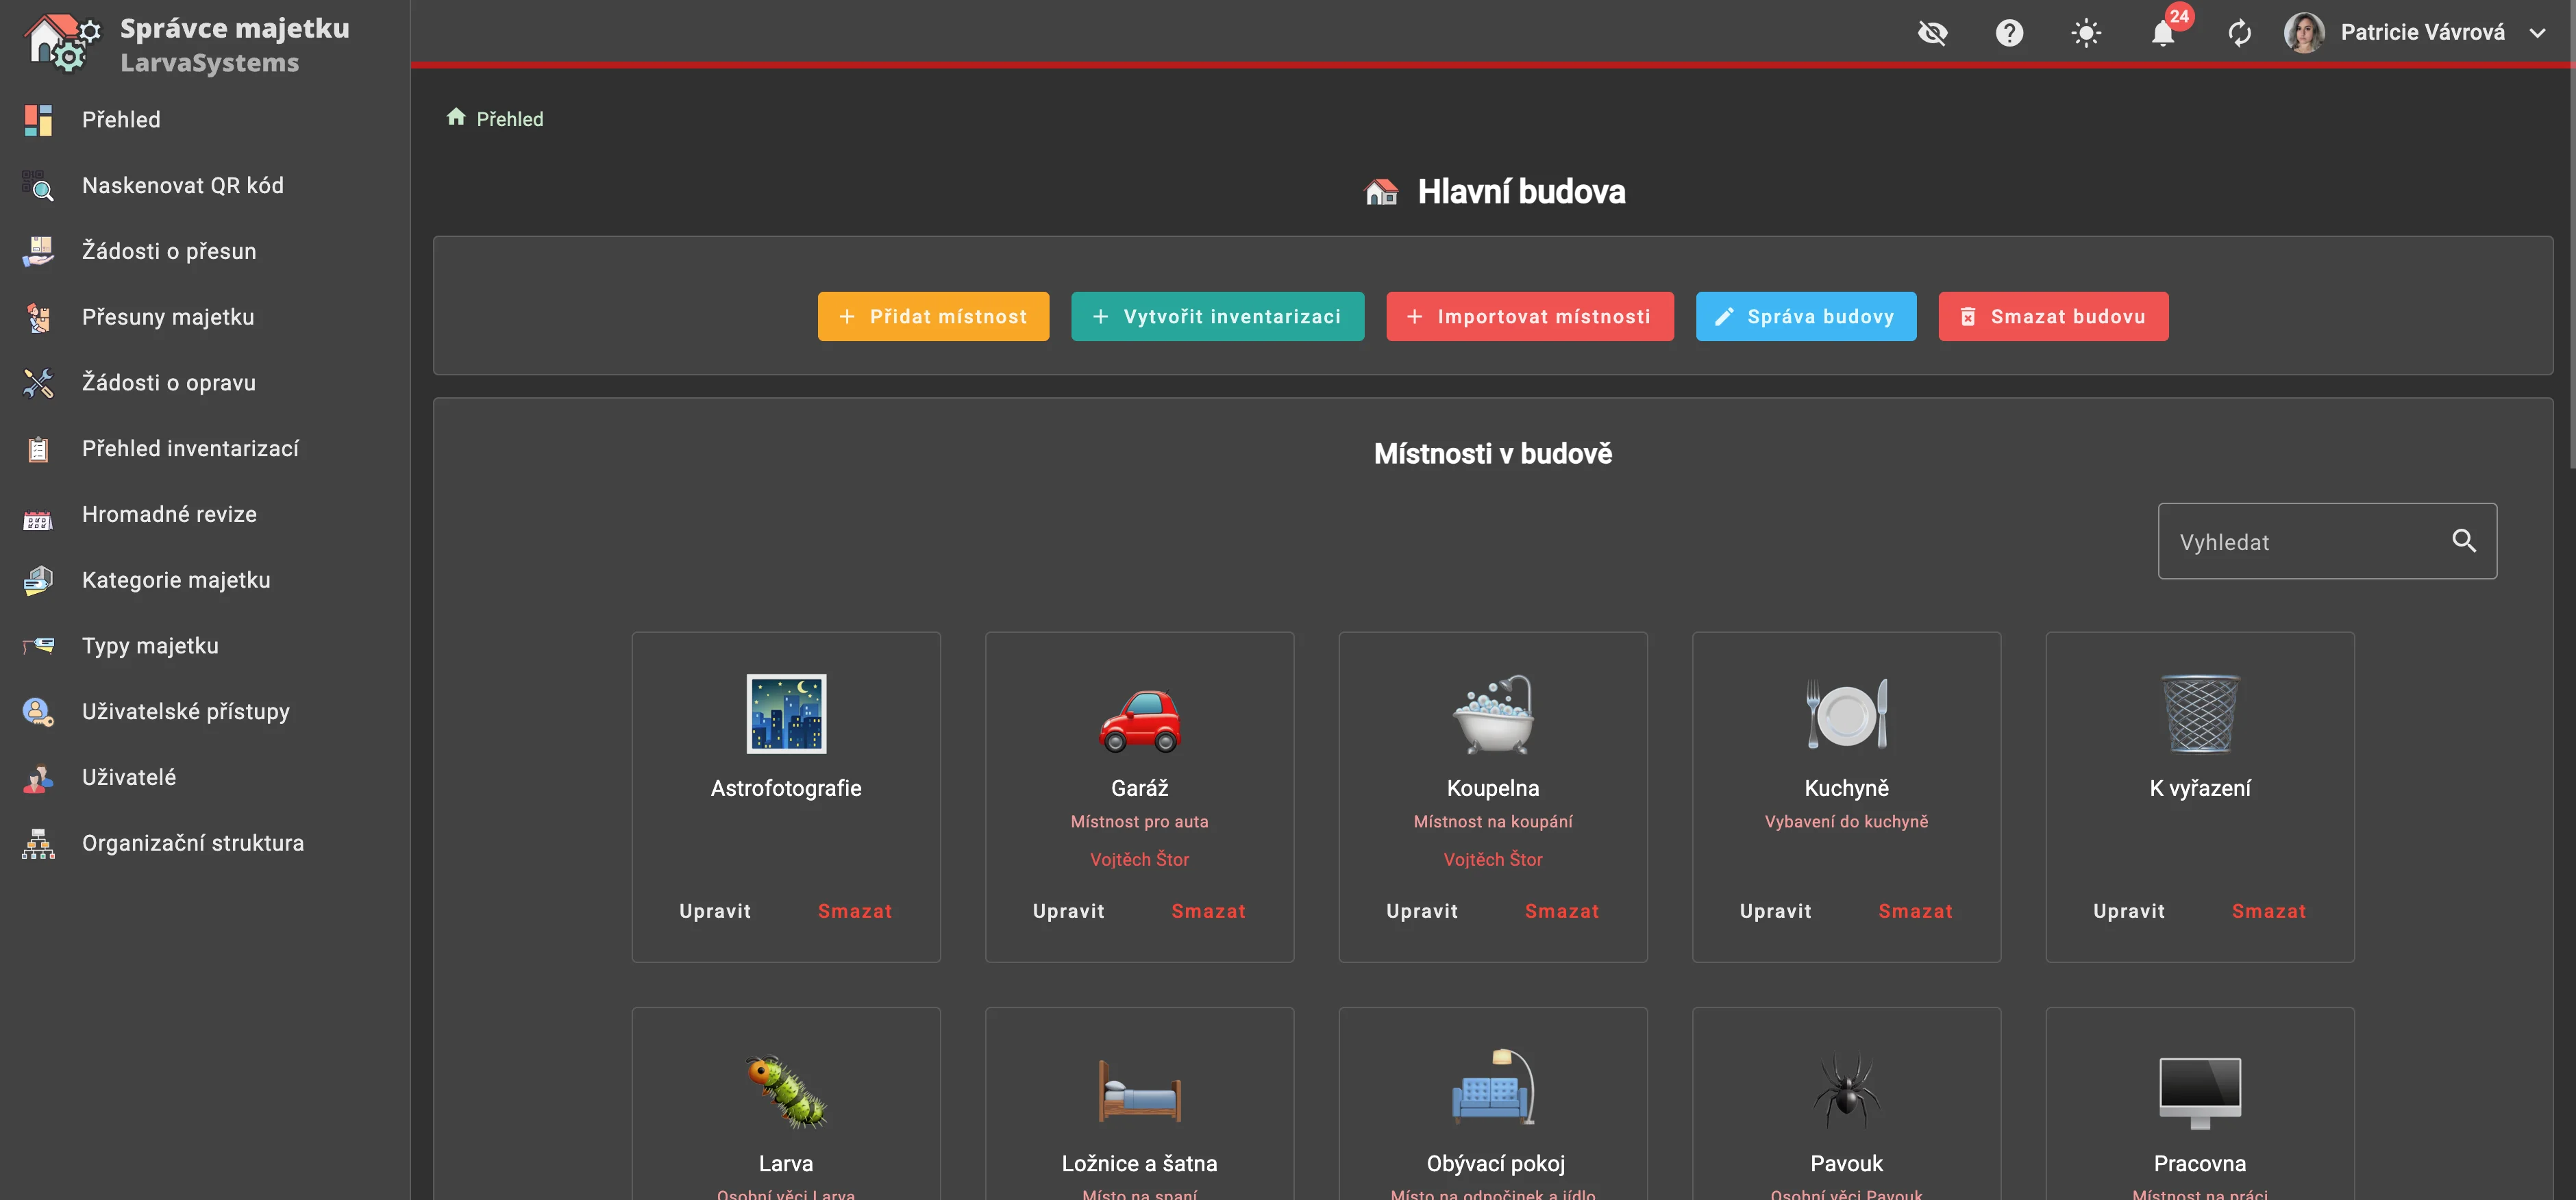Click the sync/refresh icon in the top bar
Image resolution: width=2576 pixels, height=1200 pixels.
2240,32
